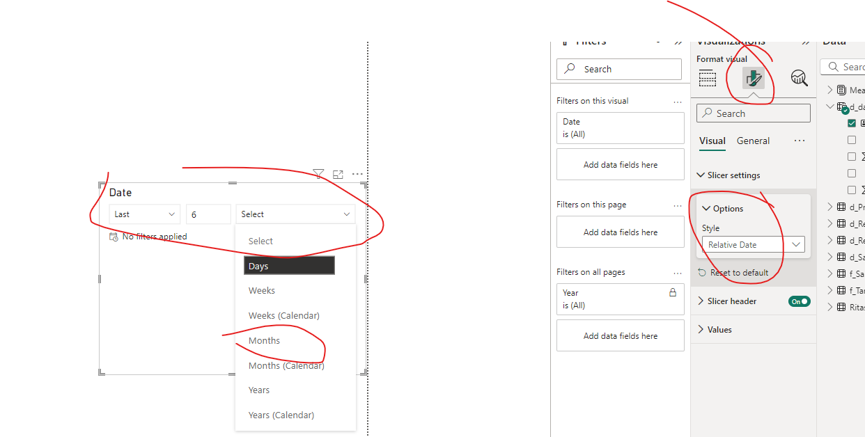Open the Date is (All) filter card

[x=621, y=128]
